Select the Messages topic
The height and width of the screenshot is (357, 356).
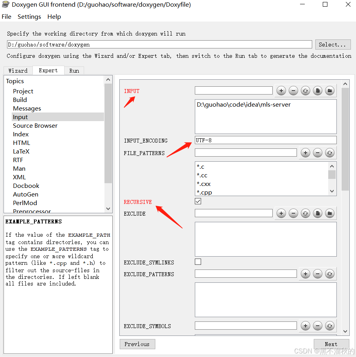(x=27, y=108)
